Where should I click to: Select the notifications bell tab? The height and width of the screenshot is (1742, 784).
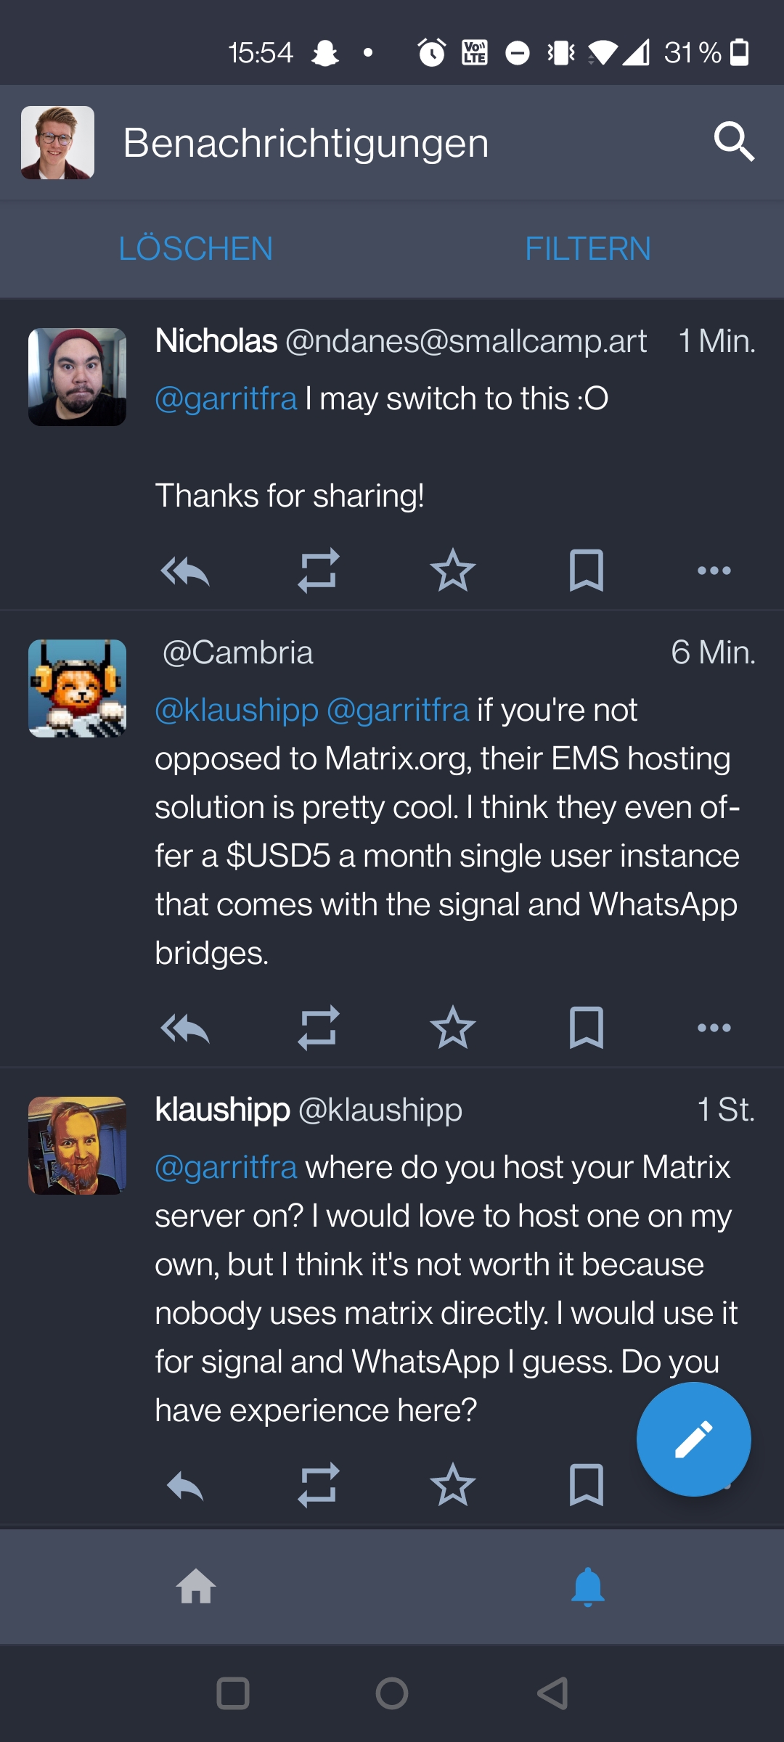pos(588,1587)
